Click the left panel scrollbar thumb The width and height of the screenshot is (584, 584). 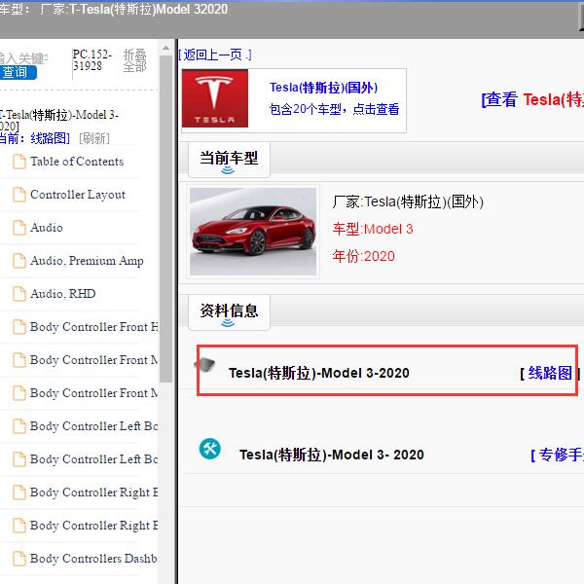pos(165,219)
